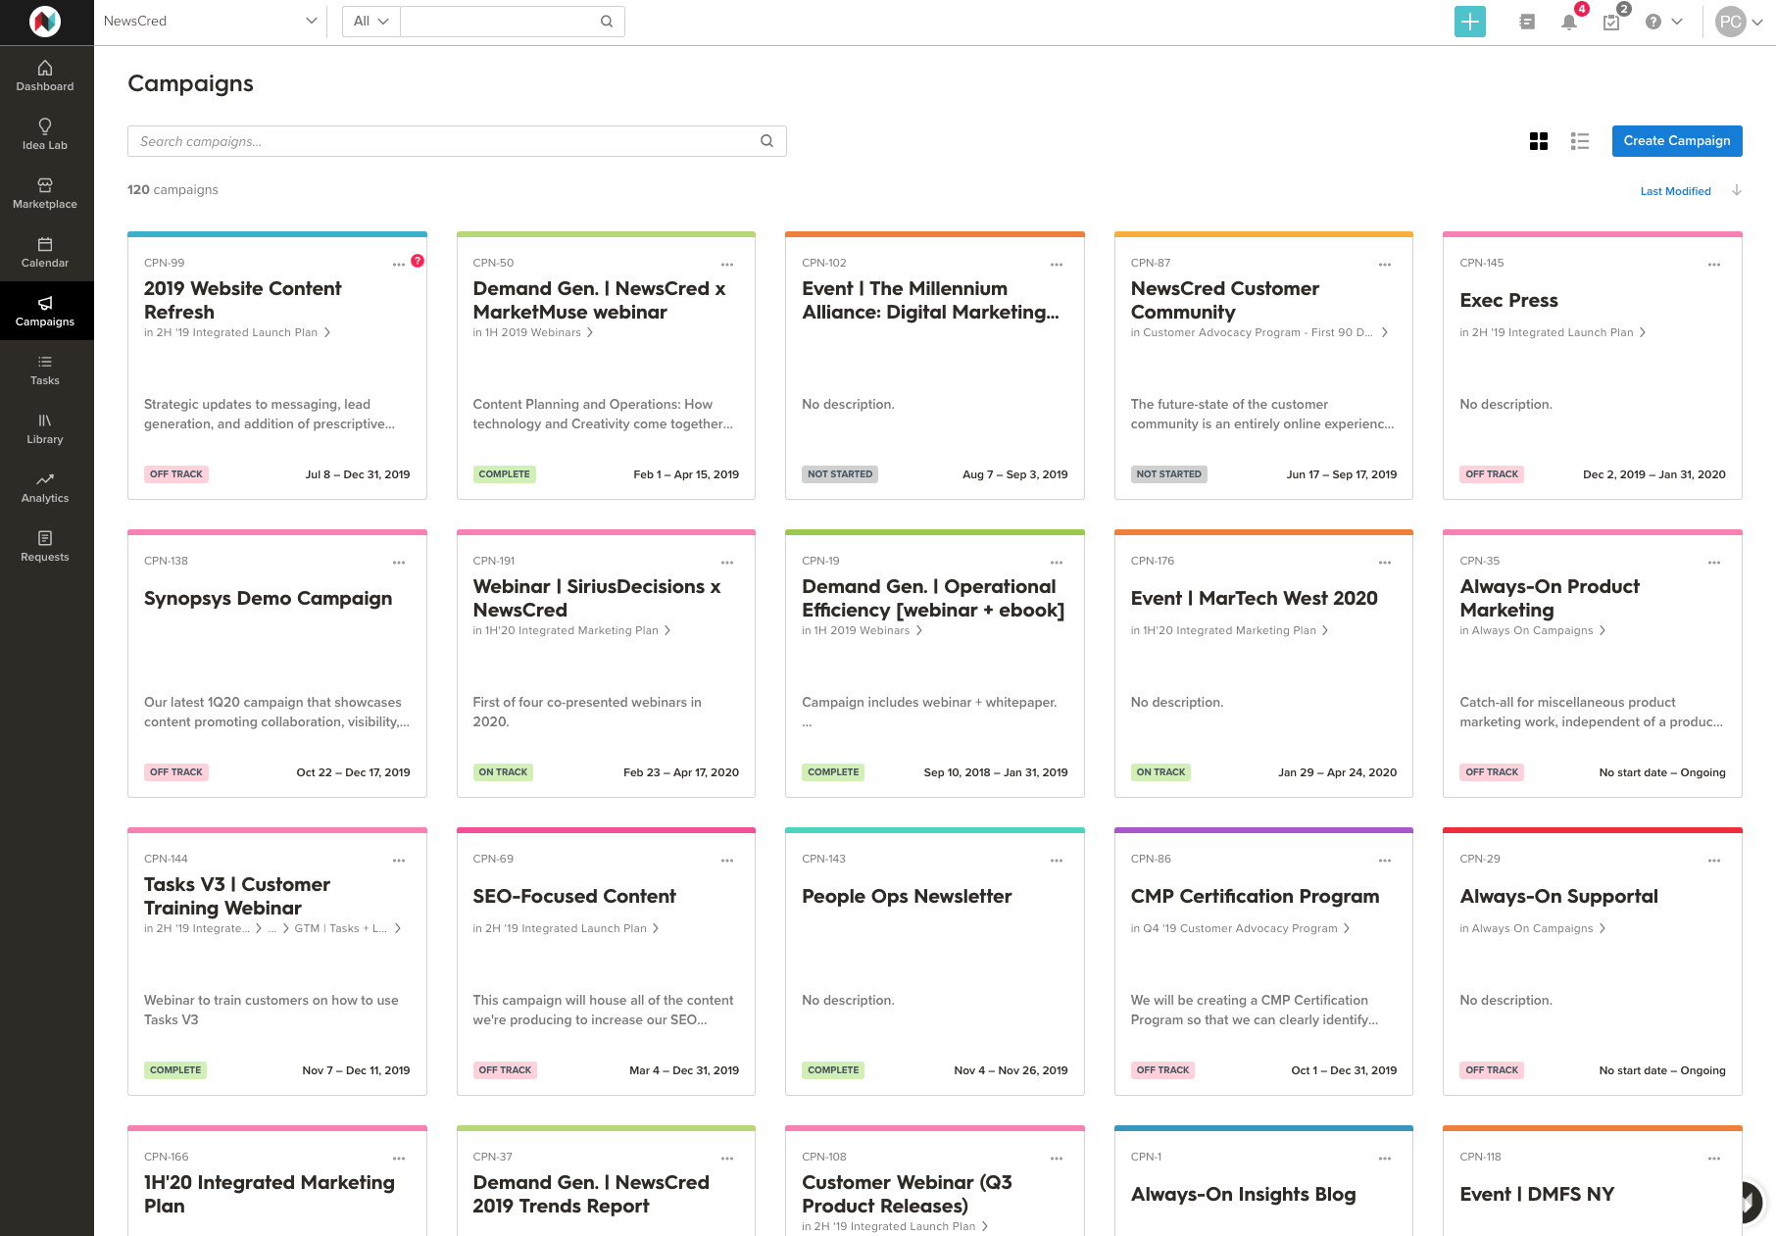
Task: Go to Calendar in the sidebar
Action: point(45,251)
